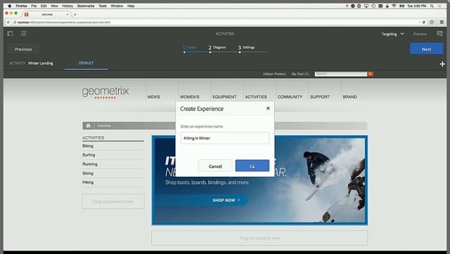Click the orange site search icon
This screenshot has width=450, height=254.
[371, 74]
